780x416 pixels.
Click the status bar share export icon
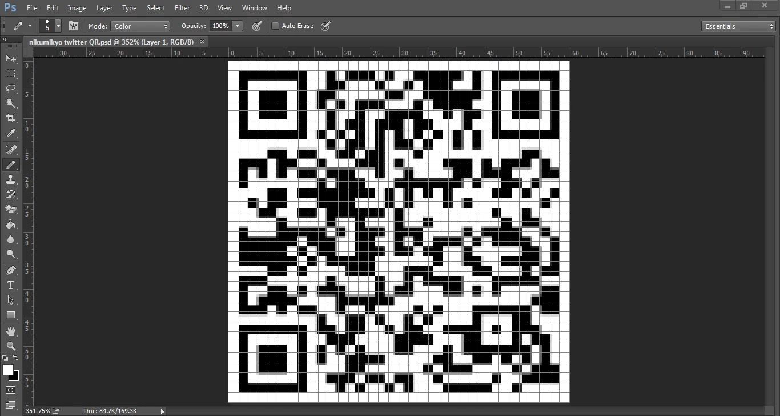pos(57,411)
